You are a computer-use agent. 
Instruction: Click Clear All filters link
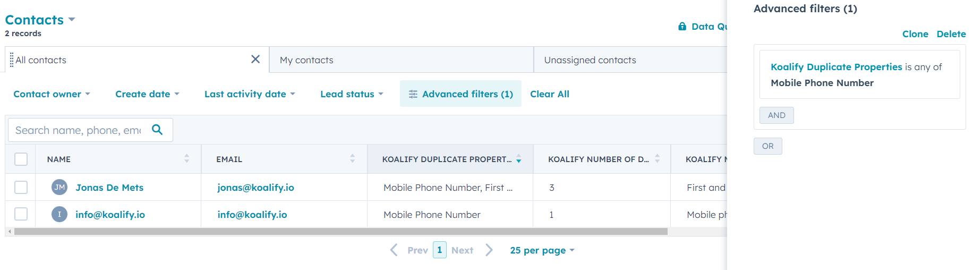tap(549, 94)
